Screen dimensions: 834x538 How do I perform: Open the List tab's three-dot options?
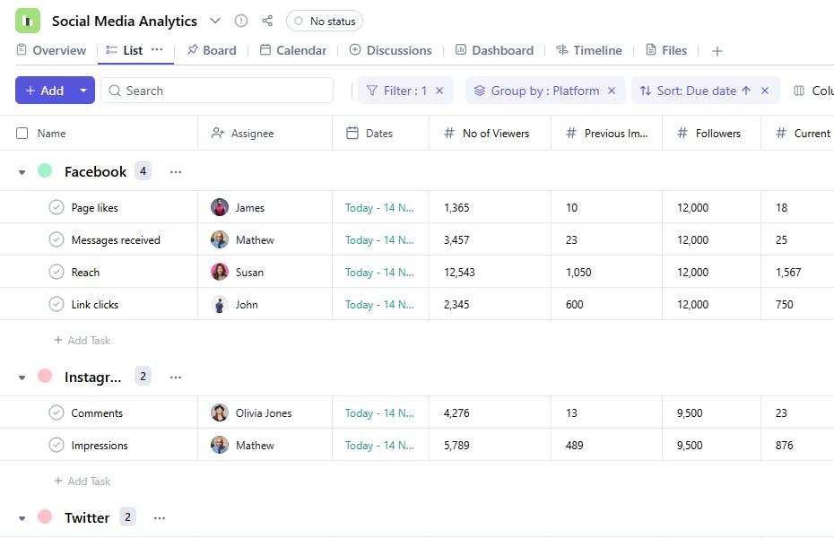pyautogui.click(x=157, y=50)
